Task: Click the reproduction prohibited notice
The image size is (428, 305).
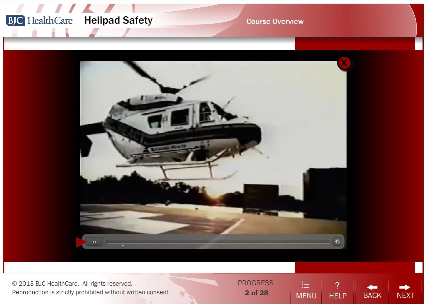Action: (x=91, y=292)
